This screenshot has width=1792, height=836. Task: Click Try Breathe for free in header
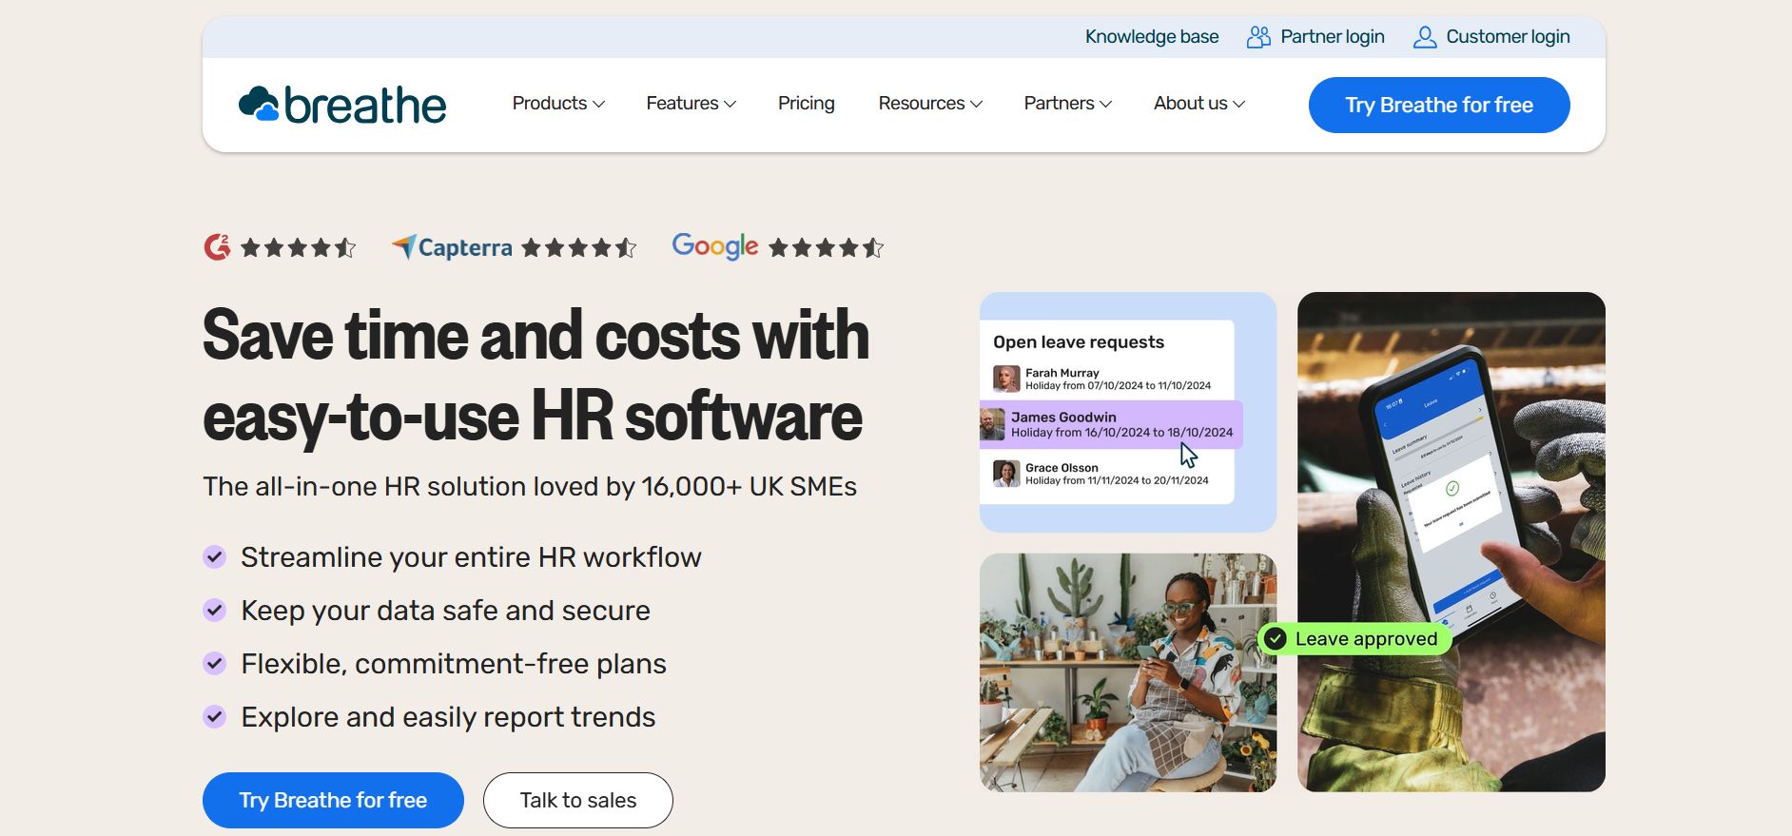tap(1438, 105)
